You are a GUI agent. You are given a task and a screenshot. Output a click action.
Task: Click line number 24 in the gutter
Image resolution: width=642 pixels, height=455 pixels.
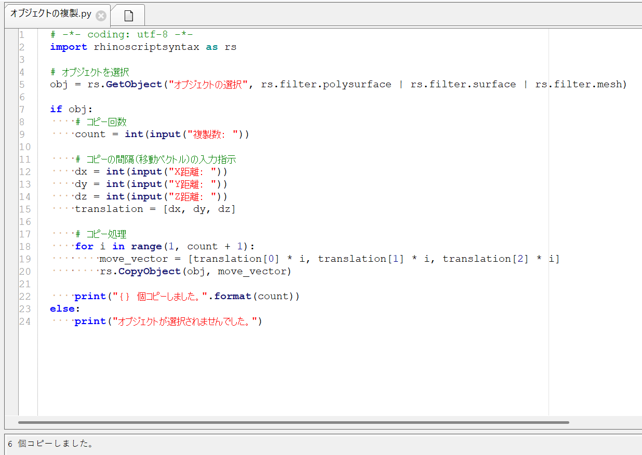point(24,322)
